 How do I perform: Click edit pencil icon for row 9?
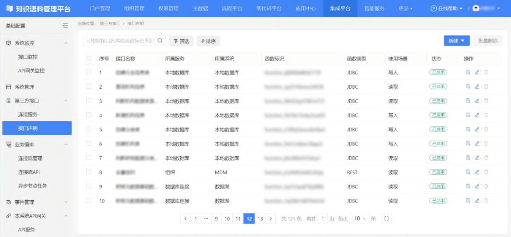[477, 186]
